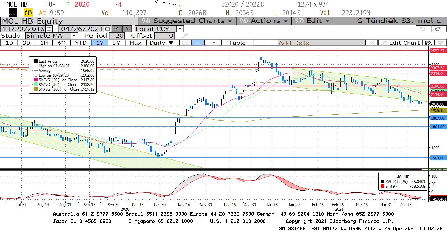Click the yellow gauge indicator icon
447x237 pixels.
pyautogui.click(x=28, y=13)
